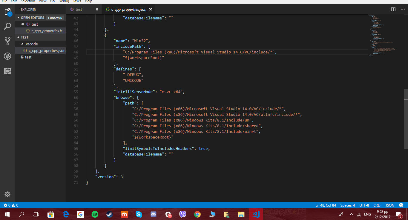Open the Debug menu
This screenshot has height=220, width=408.
(63, 1)
